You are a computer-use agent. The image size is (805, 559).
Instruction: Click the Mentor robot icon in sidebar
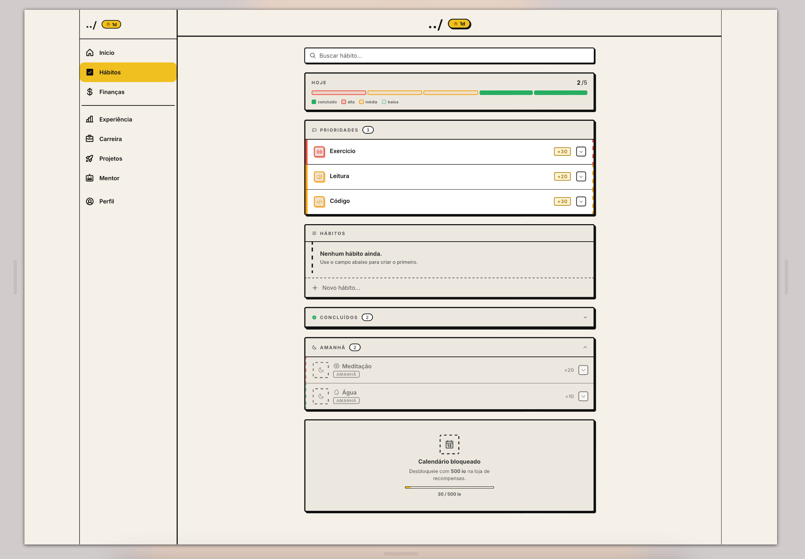(90, 178)
